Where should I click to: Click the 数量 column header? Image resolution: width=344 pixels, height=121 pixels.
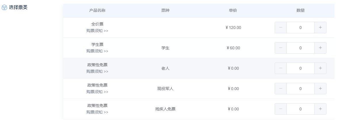tap(300, 10)
